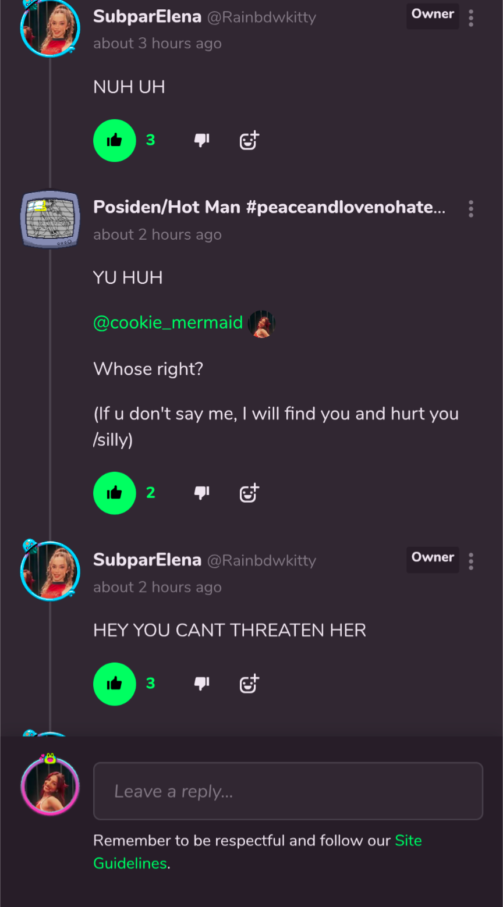Open options menu for "NUH UH" comment
The image size is (503, 907).
point(471,19)
